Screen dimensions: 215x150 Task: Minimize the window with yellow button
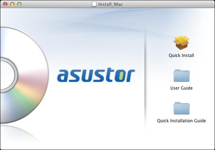(12, 4)
